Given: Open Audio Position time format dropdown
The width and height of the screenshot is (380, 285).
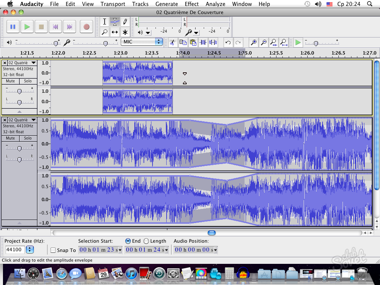Looking at the screenshot, I should click(216, 250).
